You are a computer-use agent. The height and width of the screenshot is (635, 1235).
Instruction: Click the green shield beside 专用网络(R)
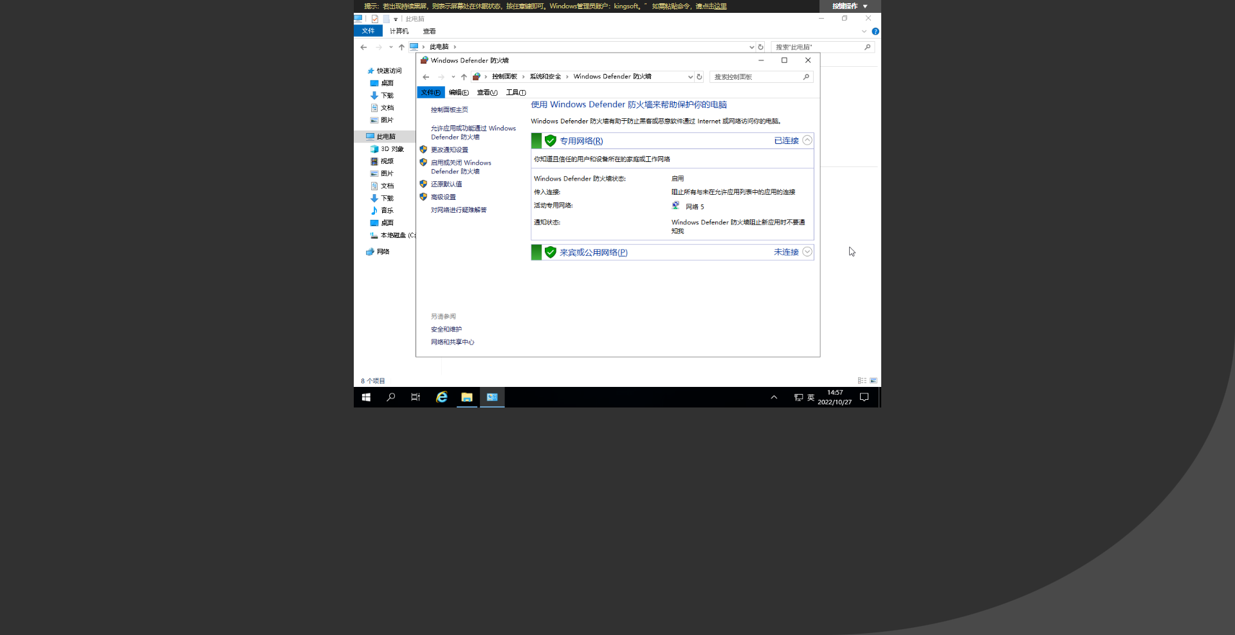tap(551, 141)
